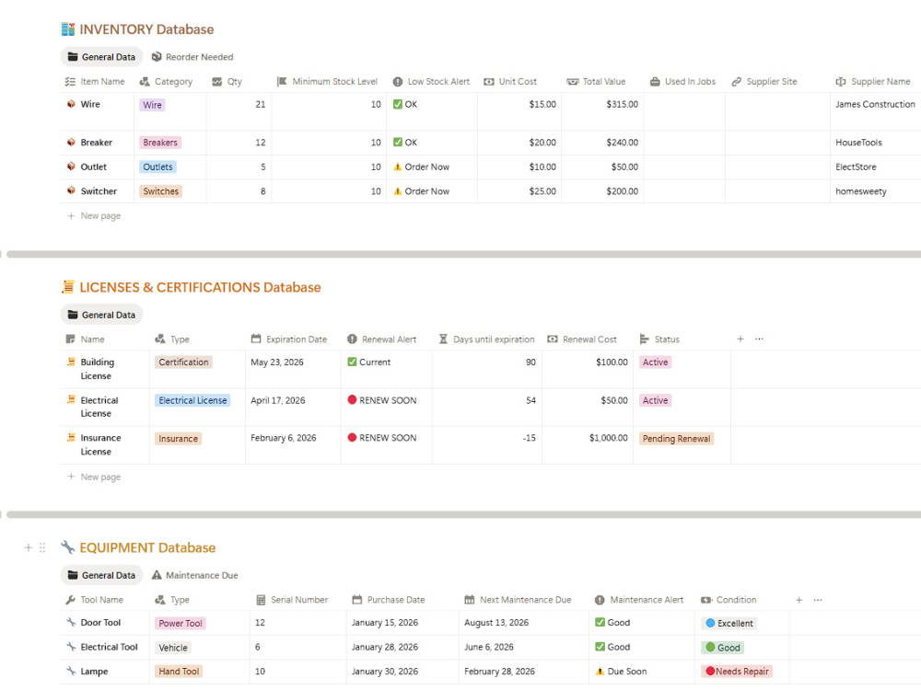Open the Switcher item page icon
The image size is (921, 690).
tap(71, 190)
